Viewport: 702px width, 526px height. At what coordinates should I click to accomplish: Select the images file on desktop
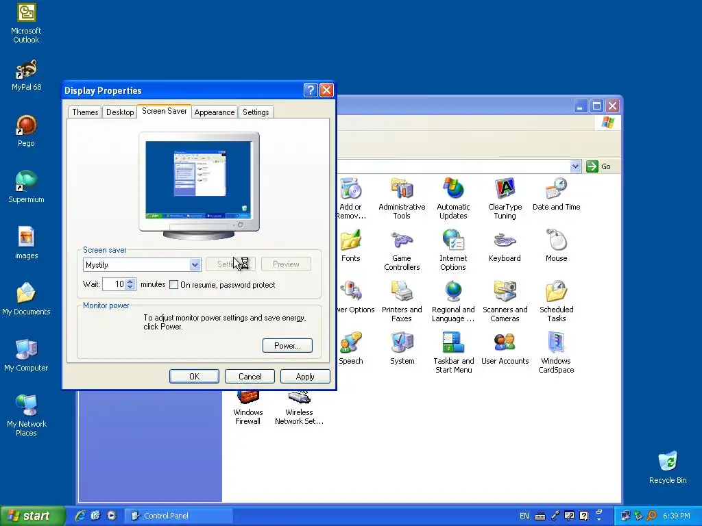click(27, 243)
